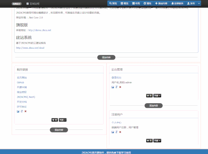Click 添加内容 pill below the 建站系统 section
The height and width of the screenshot is (154, 208).
(x=106, y=57)
